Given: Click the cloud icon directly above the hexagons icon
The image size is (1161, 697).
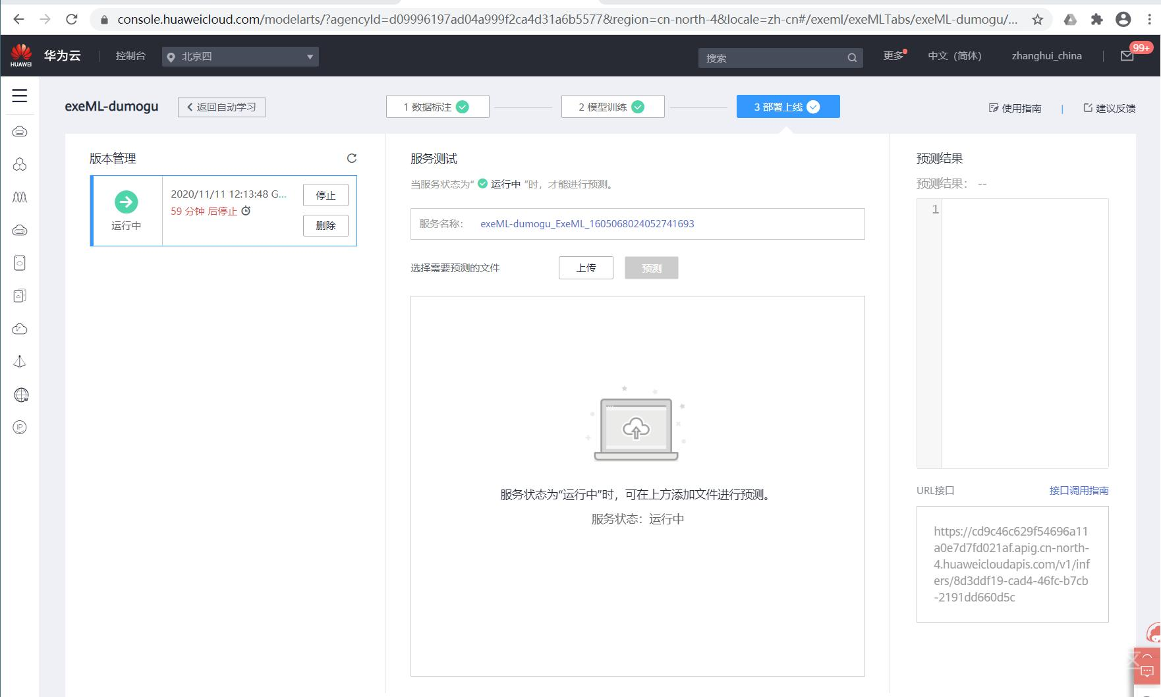Looking at the screenshot, I should click(20, 132).
